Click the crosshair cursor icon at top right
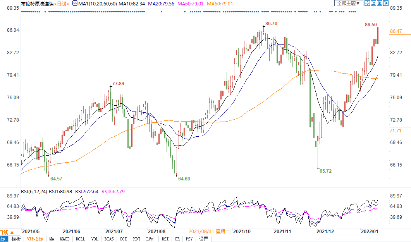Image resolution: width=411 pixels, height=242 pixels. click(367, 3)
